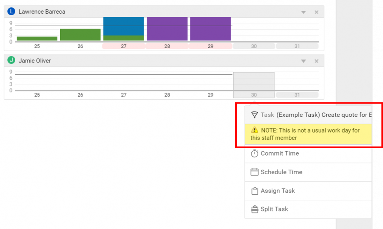Click the blue bar on day 27
Image resolution: width=383 pixels, height=229 pixels.
click(x=123, y=26)
